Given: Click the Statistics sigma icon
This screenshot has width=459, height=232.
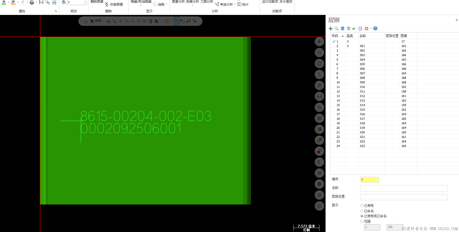Looking at the screenshot, I should (239, 4).
